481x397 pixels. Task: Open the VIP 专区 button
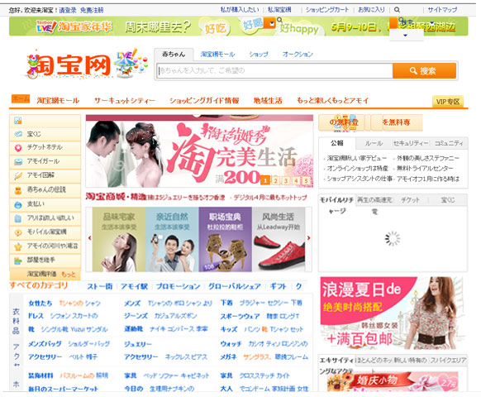(448, 102)
